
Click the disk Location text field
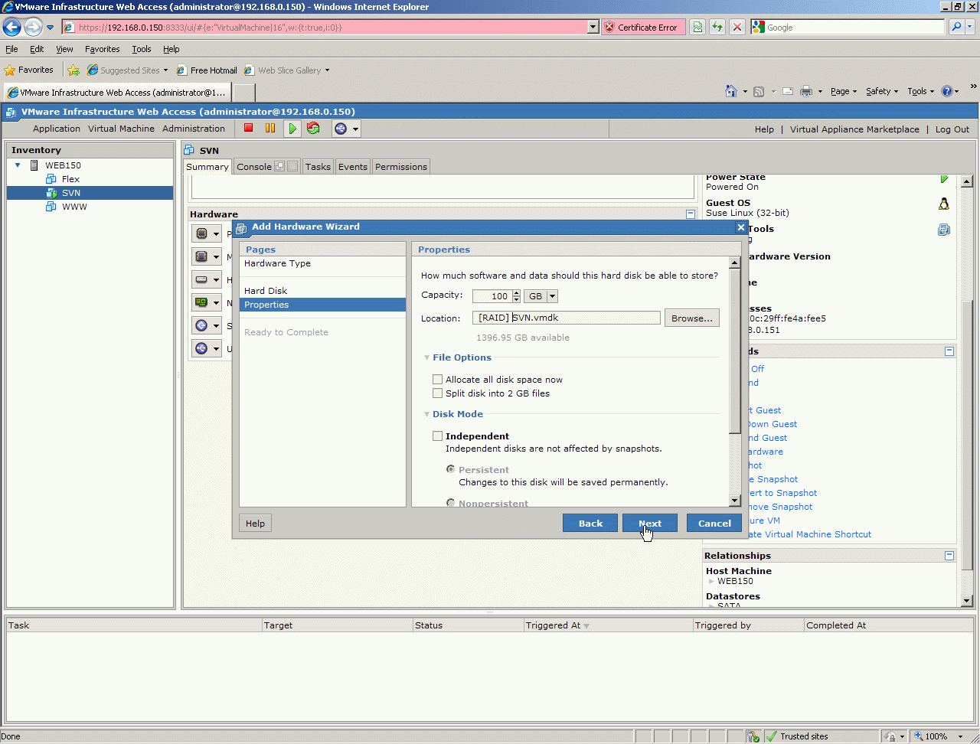click(567, 318)
